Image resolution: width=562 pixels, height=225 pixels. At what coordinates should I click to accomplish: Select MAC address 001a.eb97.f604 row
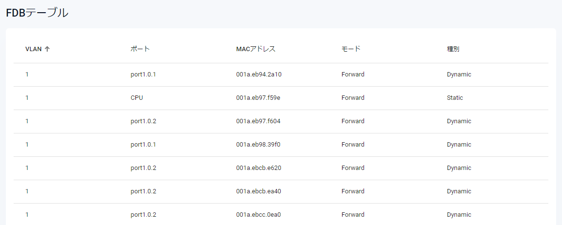[x=258, y=121]
